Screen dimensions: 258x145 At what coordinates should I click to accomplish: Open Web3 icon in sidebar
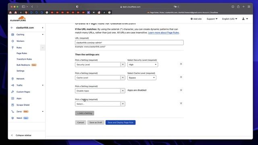point(12,118)
